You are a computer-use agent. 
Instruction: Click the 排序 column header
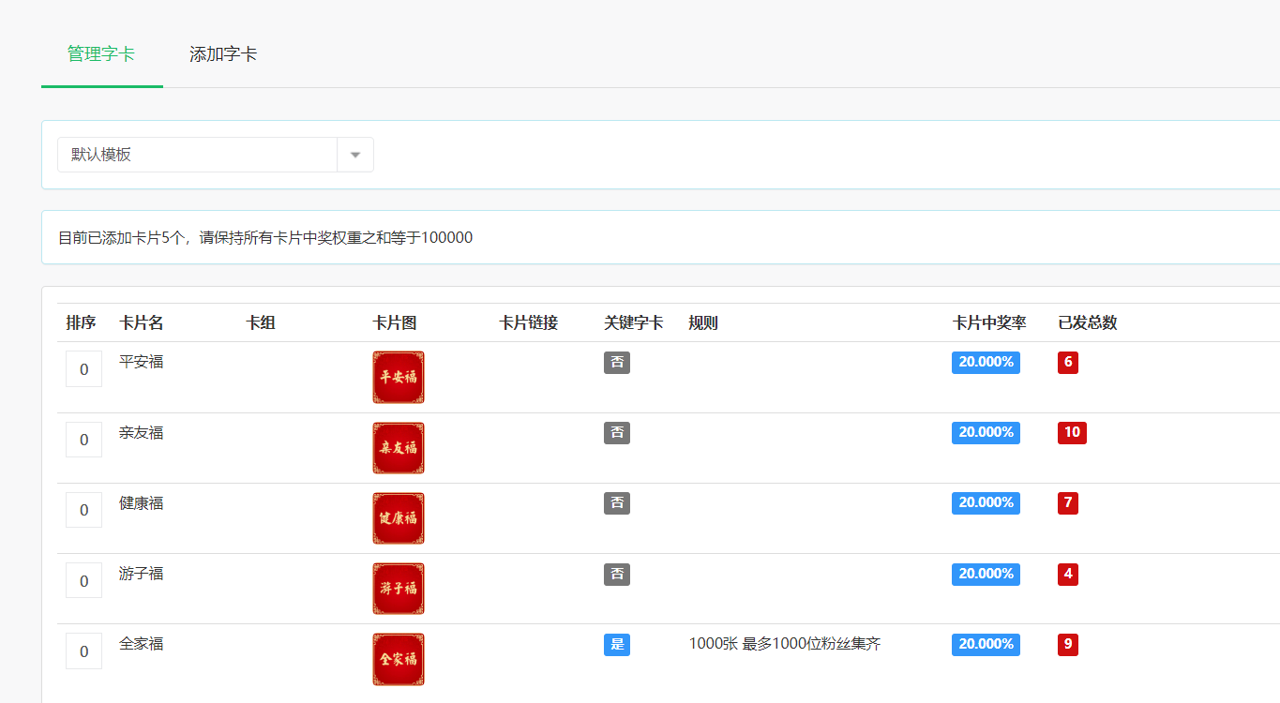click(81, 323)
